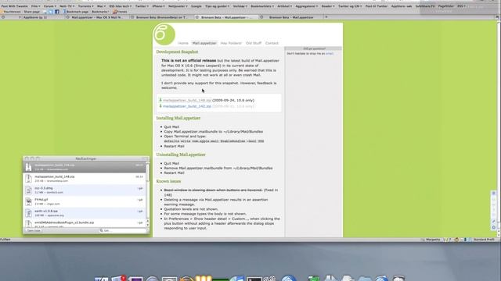Open the Mac bookmarks folder
The width and height of the screenshot is (501, 281).
click(101, 6)
